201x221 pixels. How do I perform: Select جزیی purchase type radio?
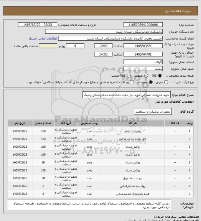pyautogui.click(x=166, y=82)
